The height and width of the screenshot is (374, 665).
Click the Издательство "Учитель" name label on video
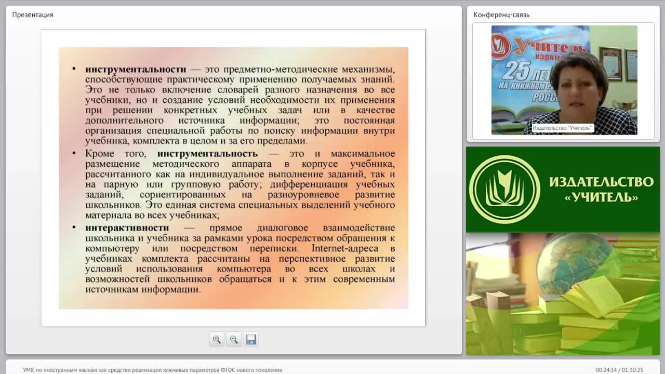(x=562, y=128)
